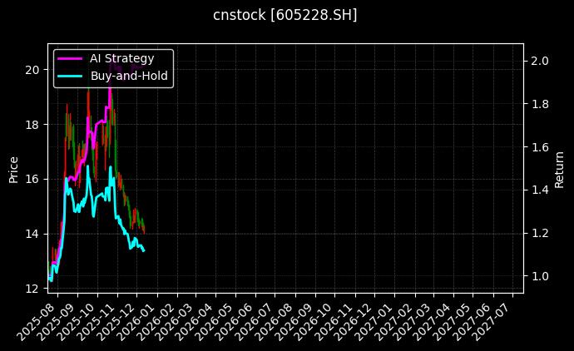Click the 12 tick on Price axis

tap(32, 289)
